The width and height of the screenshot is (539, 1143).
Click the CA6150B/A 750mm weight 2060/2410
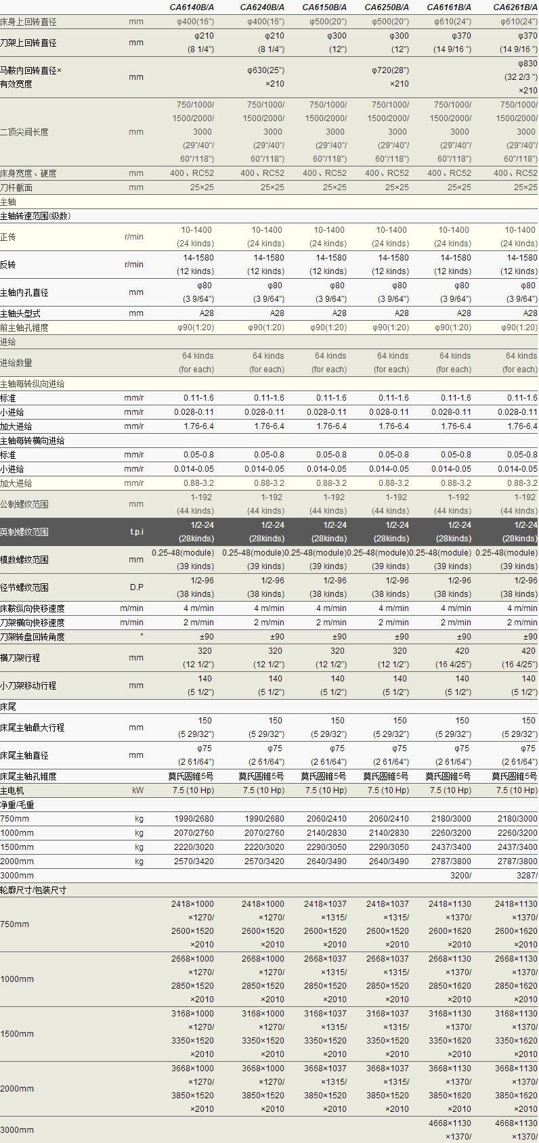point(326,819)
